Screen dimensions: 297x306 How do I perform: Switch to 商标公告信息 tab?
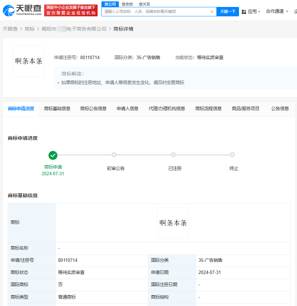(x=93, y=109)
